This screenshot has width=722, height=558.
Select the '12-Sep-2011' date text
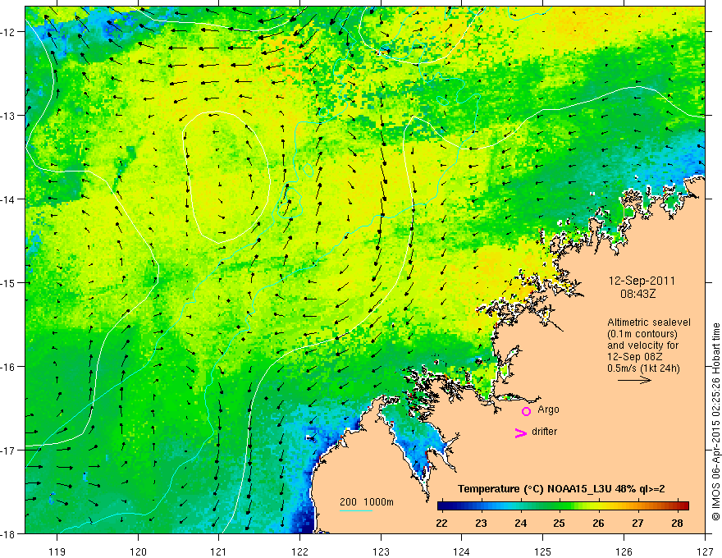642,281
